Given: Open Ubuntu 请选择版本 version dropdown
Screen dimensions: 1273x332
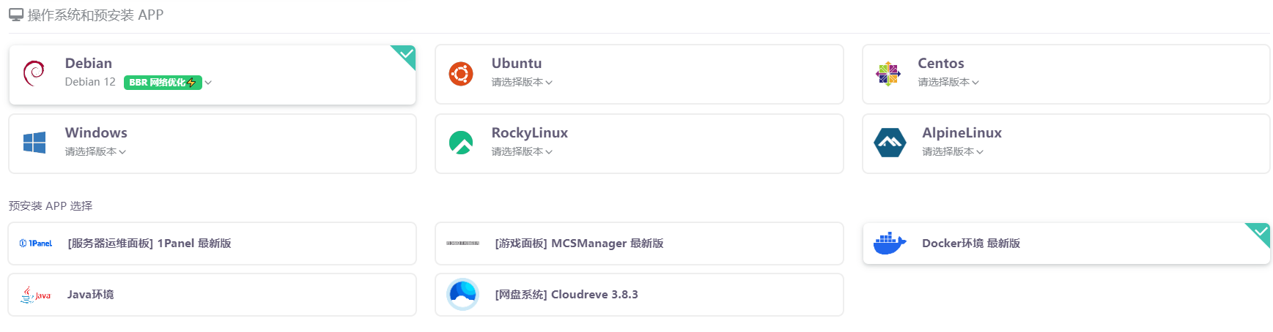Looking at the screenshot, I should coord(522,83).
